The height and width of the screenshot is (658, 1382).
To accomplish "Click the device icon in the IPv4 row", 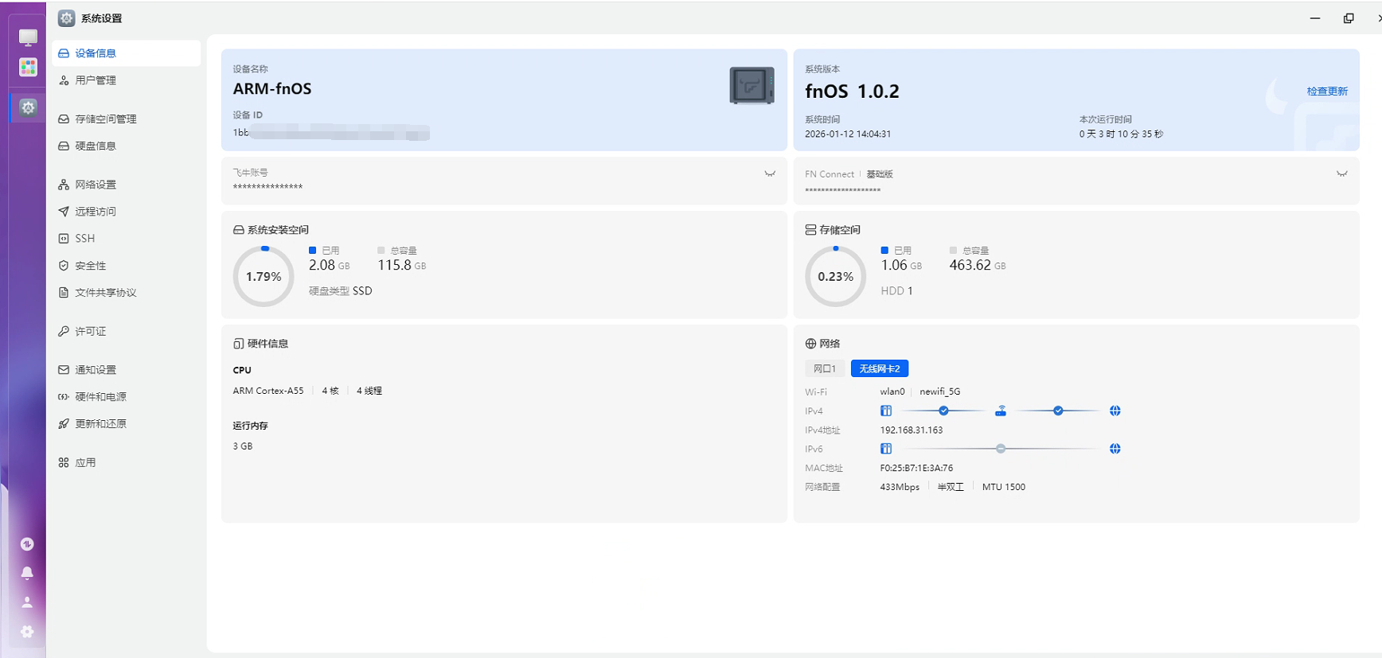I will pyautogui.click(x=886, y=411).
